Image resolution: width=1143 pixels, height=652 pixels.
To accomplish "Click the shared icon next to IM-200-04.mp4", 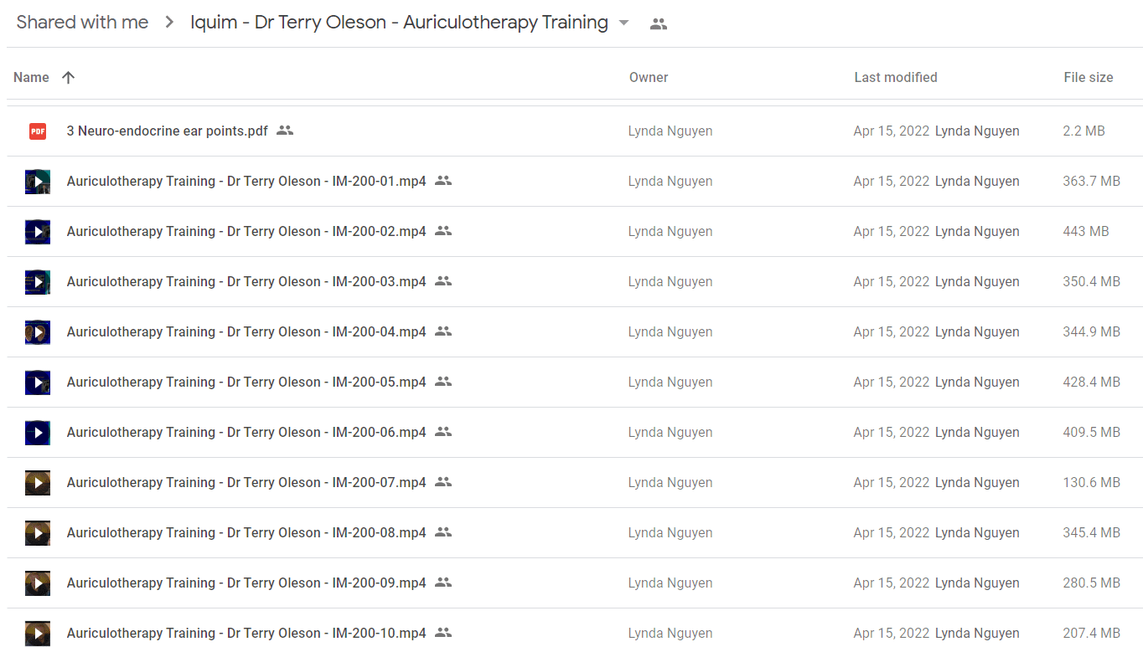I will pyautogui.click(x=443, y=331).
